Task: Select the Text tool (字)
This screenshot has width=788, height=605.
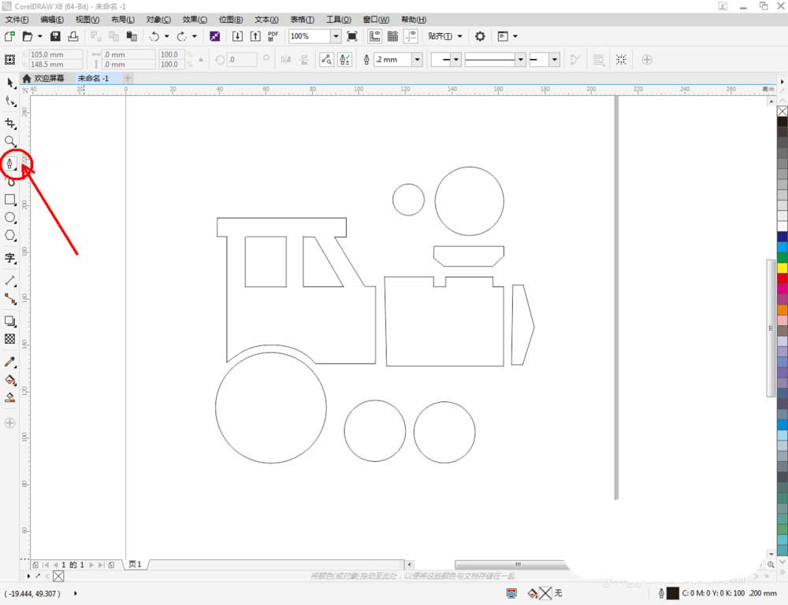Action: (10, 258)
